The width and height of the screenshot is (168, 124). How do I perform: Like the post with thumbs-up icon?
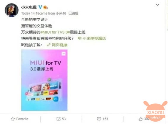(x=140, y=119)
